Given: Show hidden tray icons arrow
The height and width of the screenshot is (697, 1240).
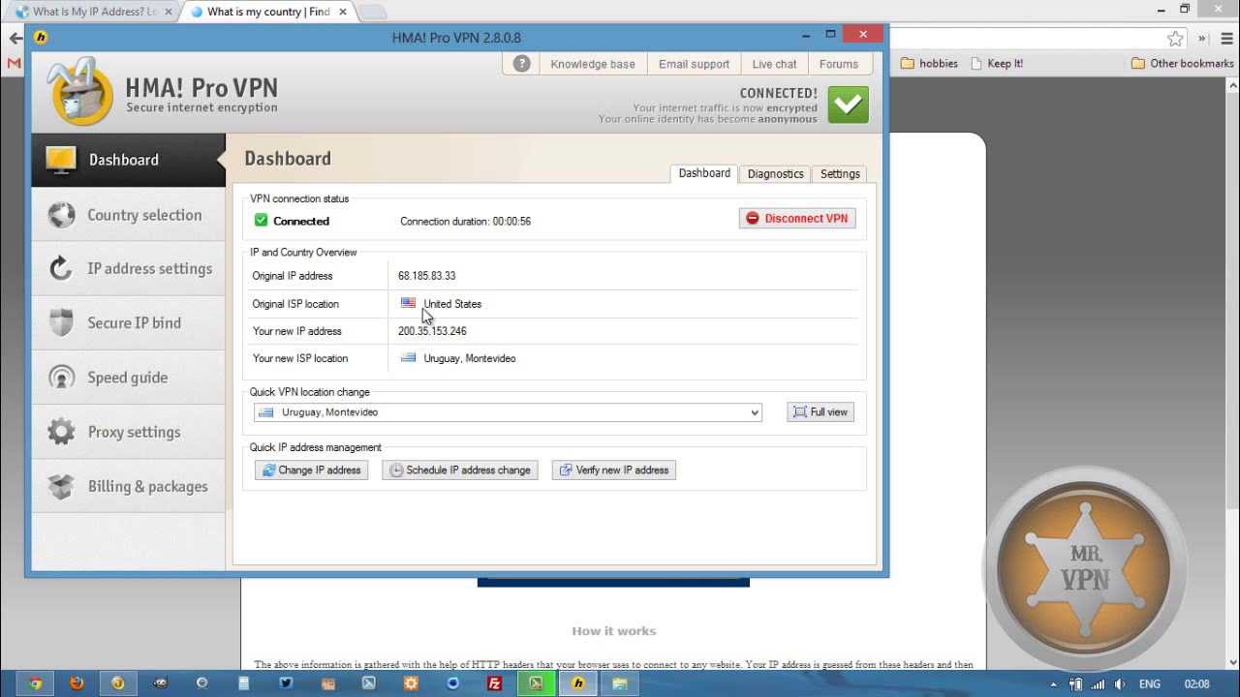Looking at the screenshot, I should coord(1054,683).
